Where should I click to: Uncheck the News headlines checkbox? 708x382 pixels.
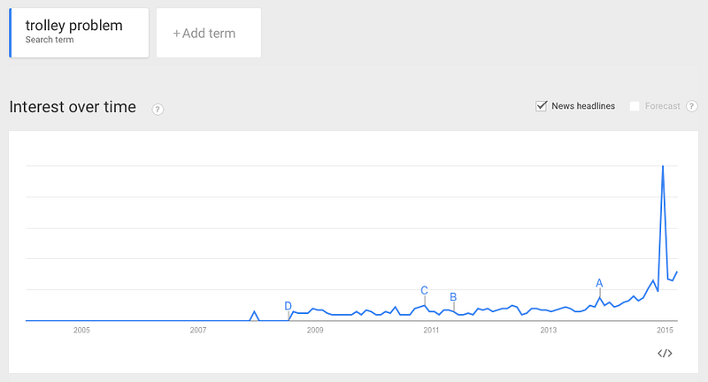point(541,106)
